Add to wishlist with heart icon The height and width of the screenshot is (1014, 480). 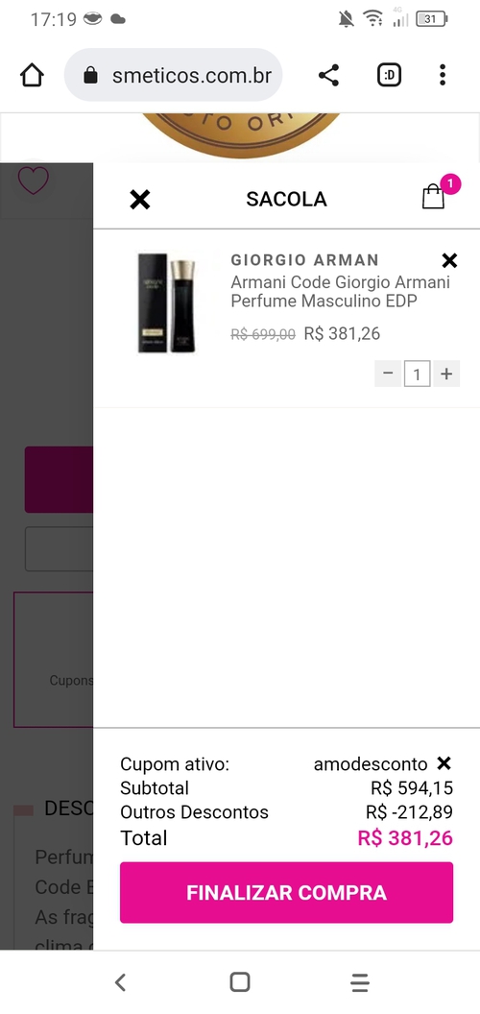pos(33,181)
